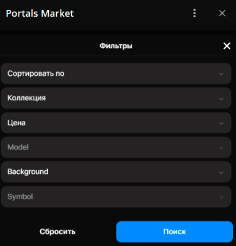Screen dimensions: 236x246
Task: Open the Background filter dropdown
Action: point(116,172)
